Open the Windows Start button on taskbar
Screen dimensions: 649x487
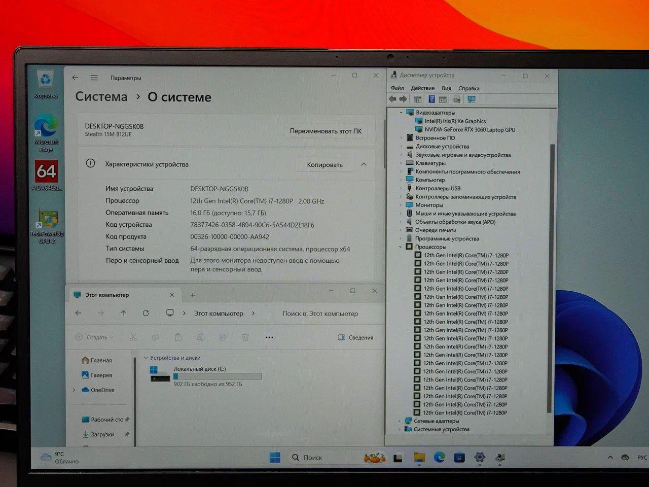[275, 458]
